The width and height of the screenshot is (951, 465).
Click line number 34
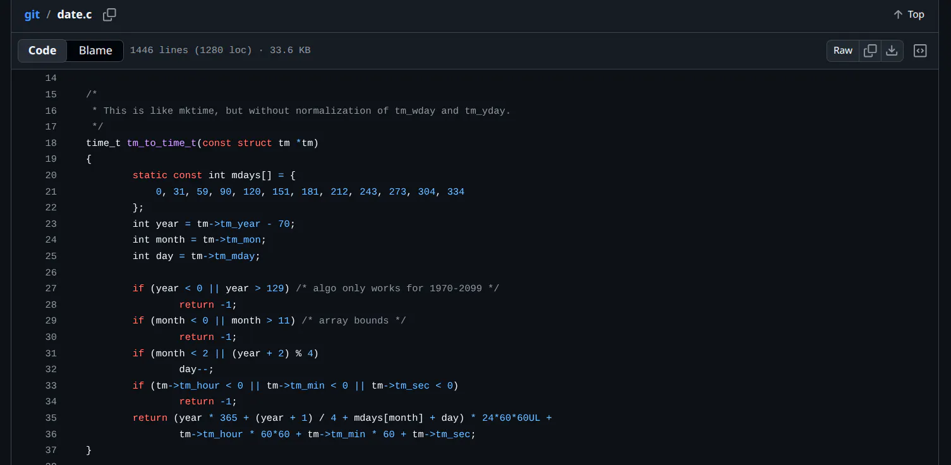[x=51, y=402]
